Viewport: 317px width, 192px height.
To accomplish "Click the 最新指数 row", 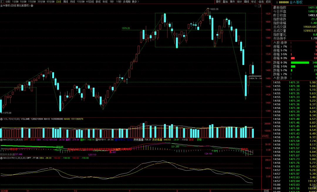I will 295,8.
